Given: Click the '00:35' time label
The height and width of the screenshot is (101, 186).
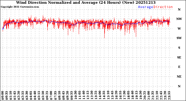Looking at the screenshot, I should pyautogui.click(x=7, y=95).
